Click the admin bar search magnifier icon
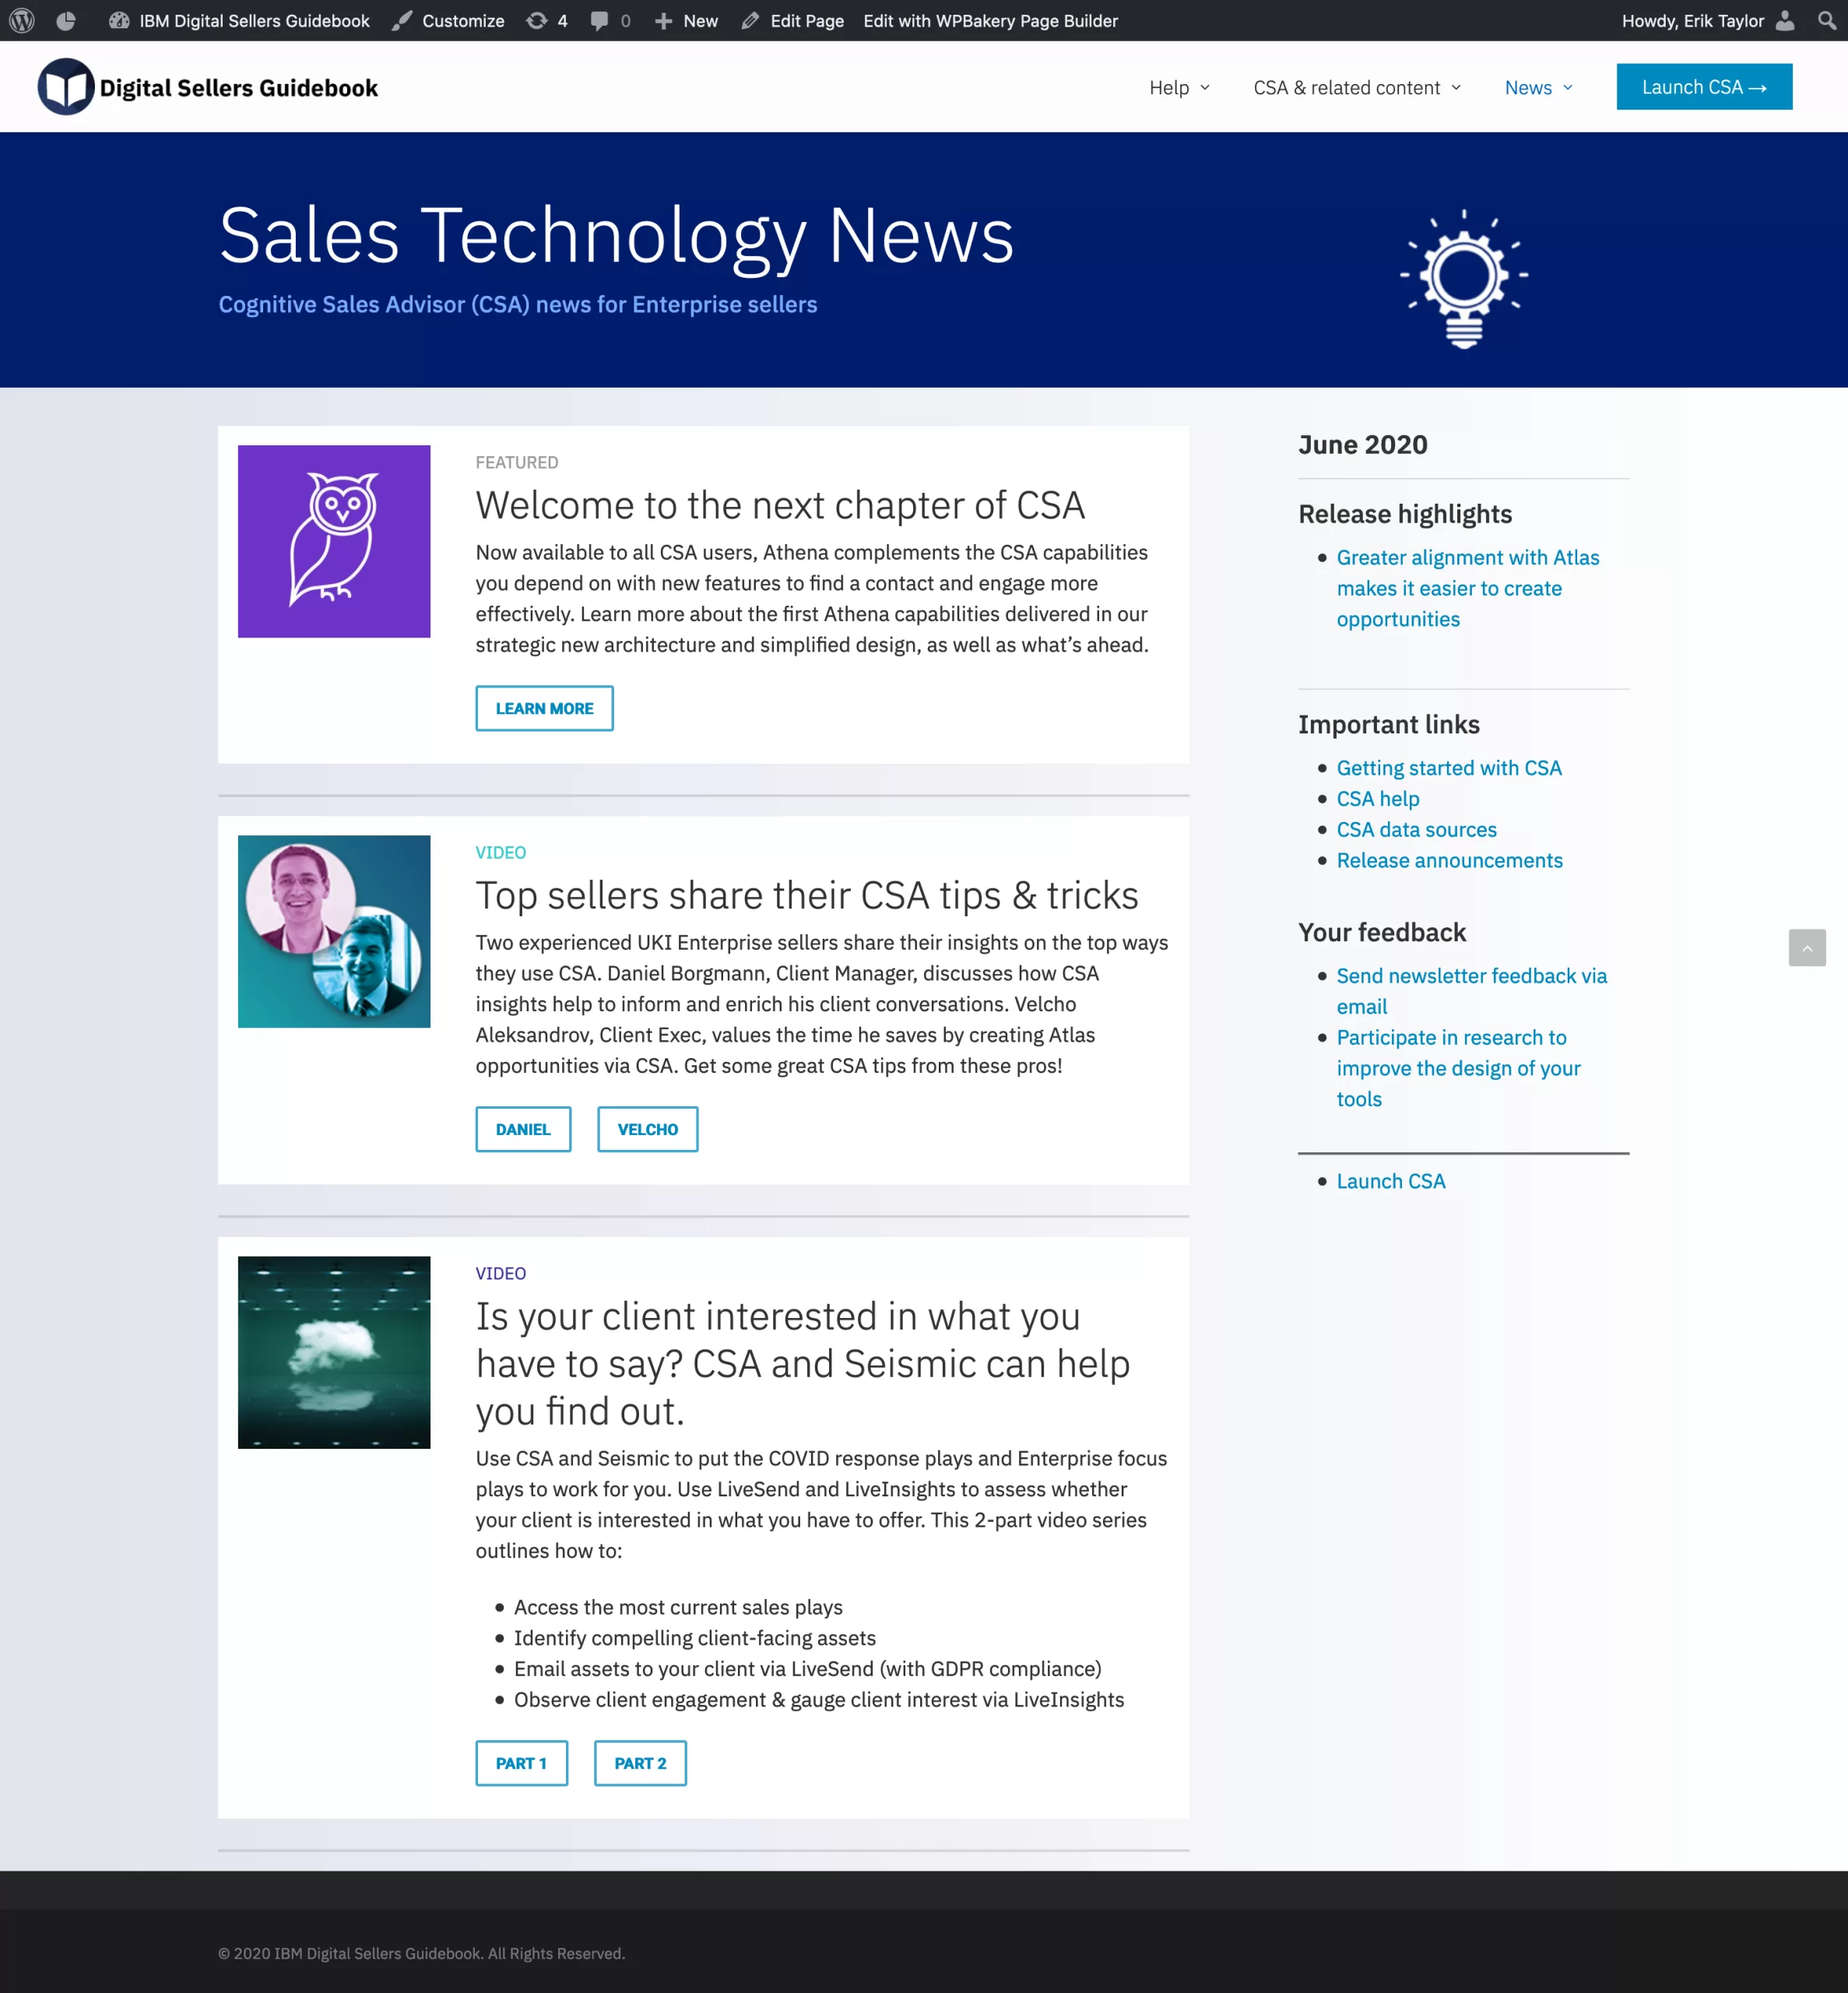The image size is (1848, 1993). (x=1826, y=20)
